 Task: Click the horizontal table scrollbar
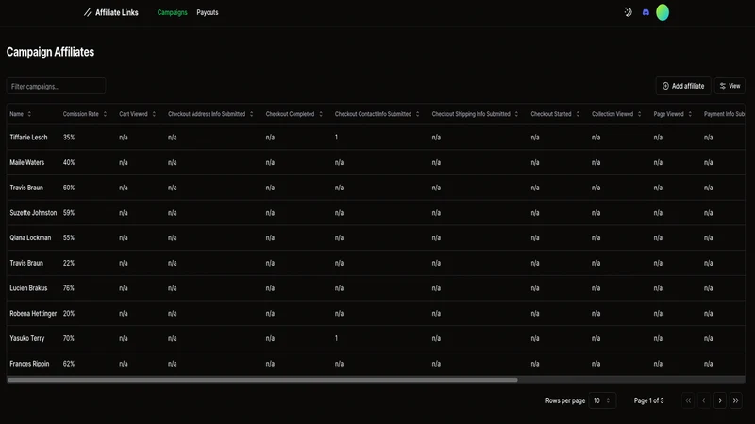click(x=263, y=380)
